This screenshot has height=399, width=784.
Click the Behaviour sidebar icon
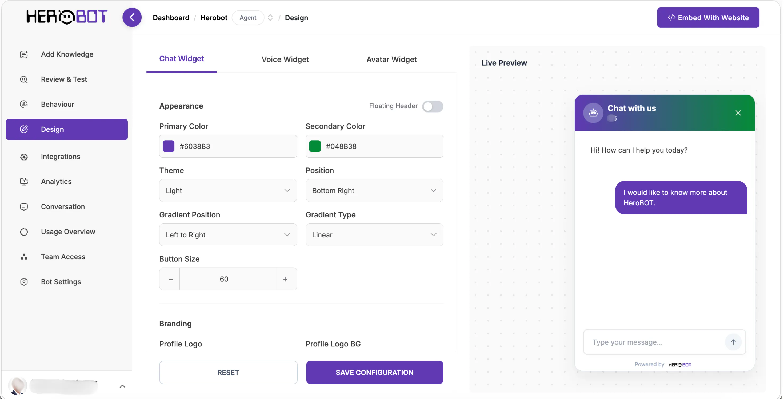coord(24,104)
